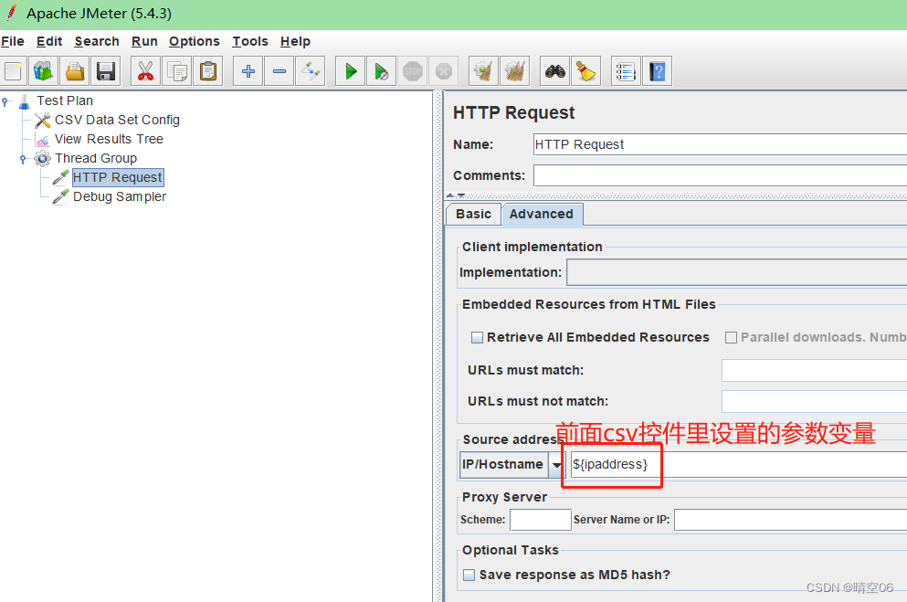
Task: Click the proxy Server Name or IP field
Action: coord(790,520)
